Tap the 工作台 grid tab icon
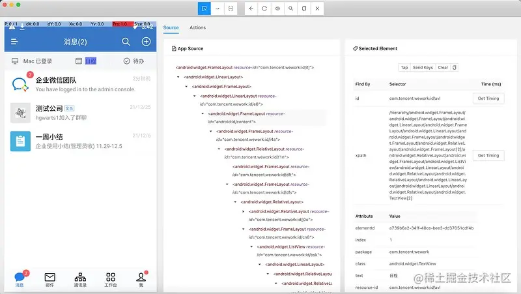The image size is (521, 294). [111, 276]
